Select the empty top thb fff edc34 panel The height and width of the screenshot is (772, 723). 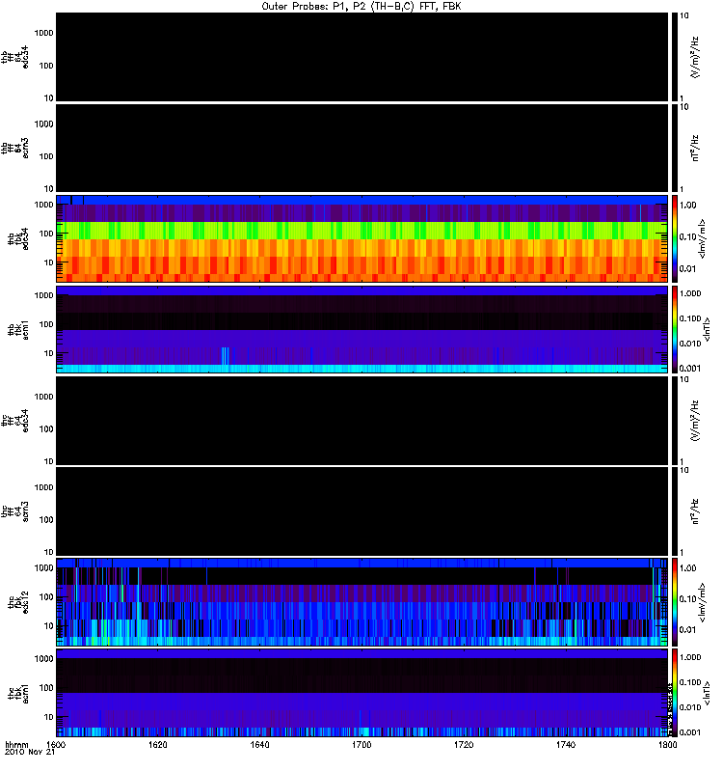click(361, 57)
